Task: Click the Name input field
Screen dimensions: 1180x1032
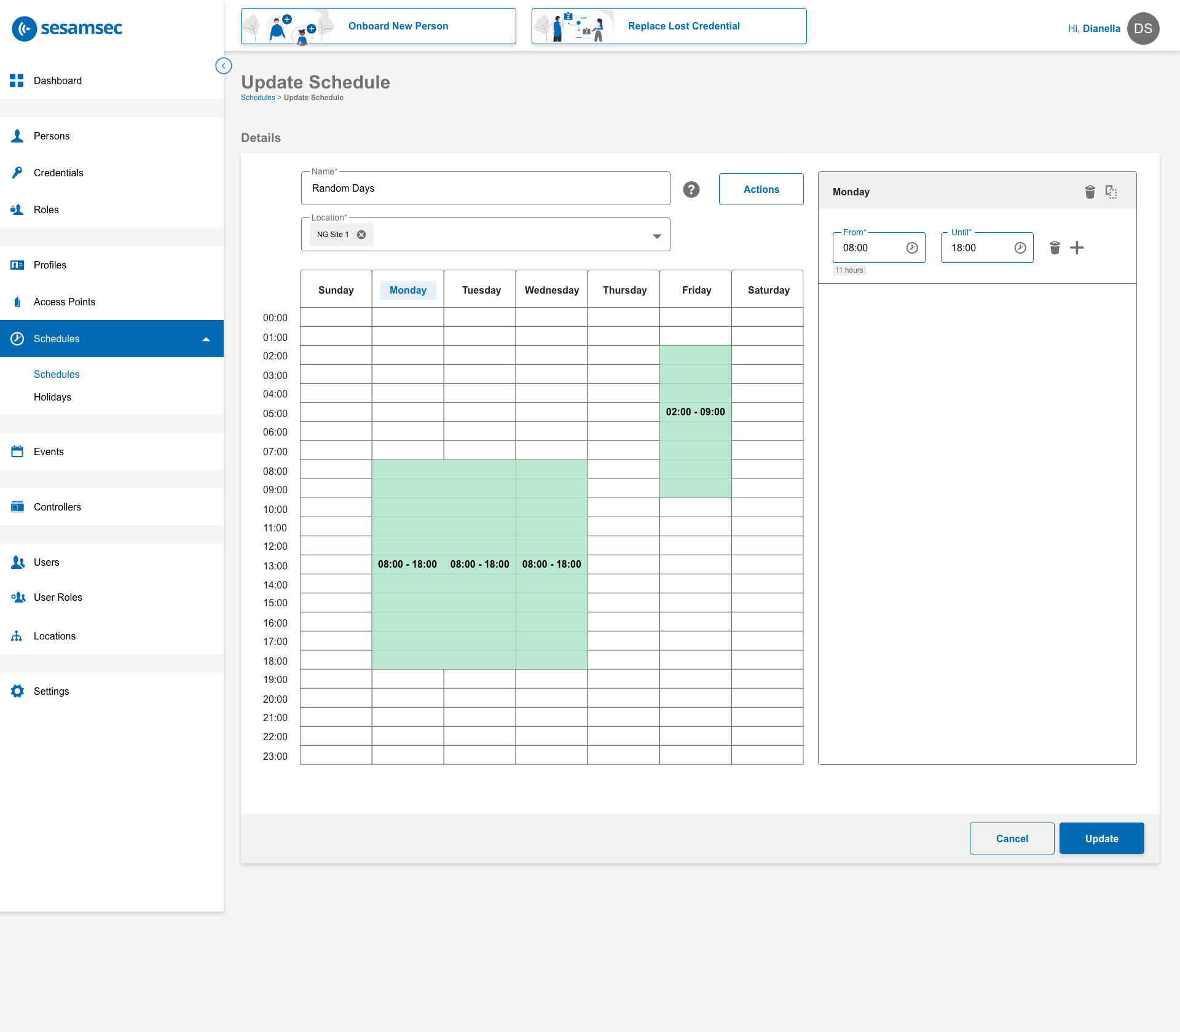Action: pos(486,189)
